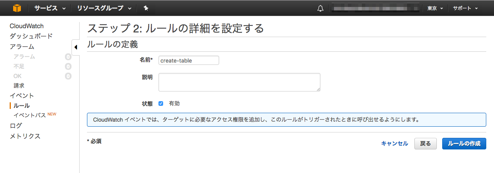Screen dimensions: 494x173
Task: Click the pin shortcut icon in header
Action: [x=146, y=8]
